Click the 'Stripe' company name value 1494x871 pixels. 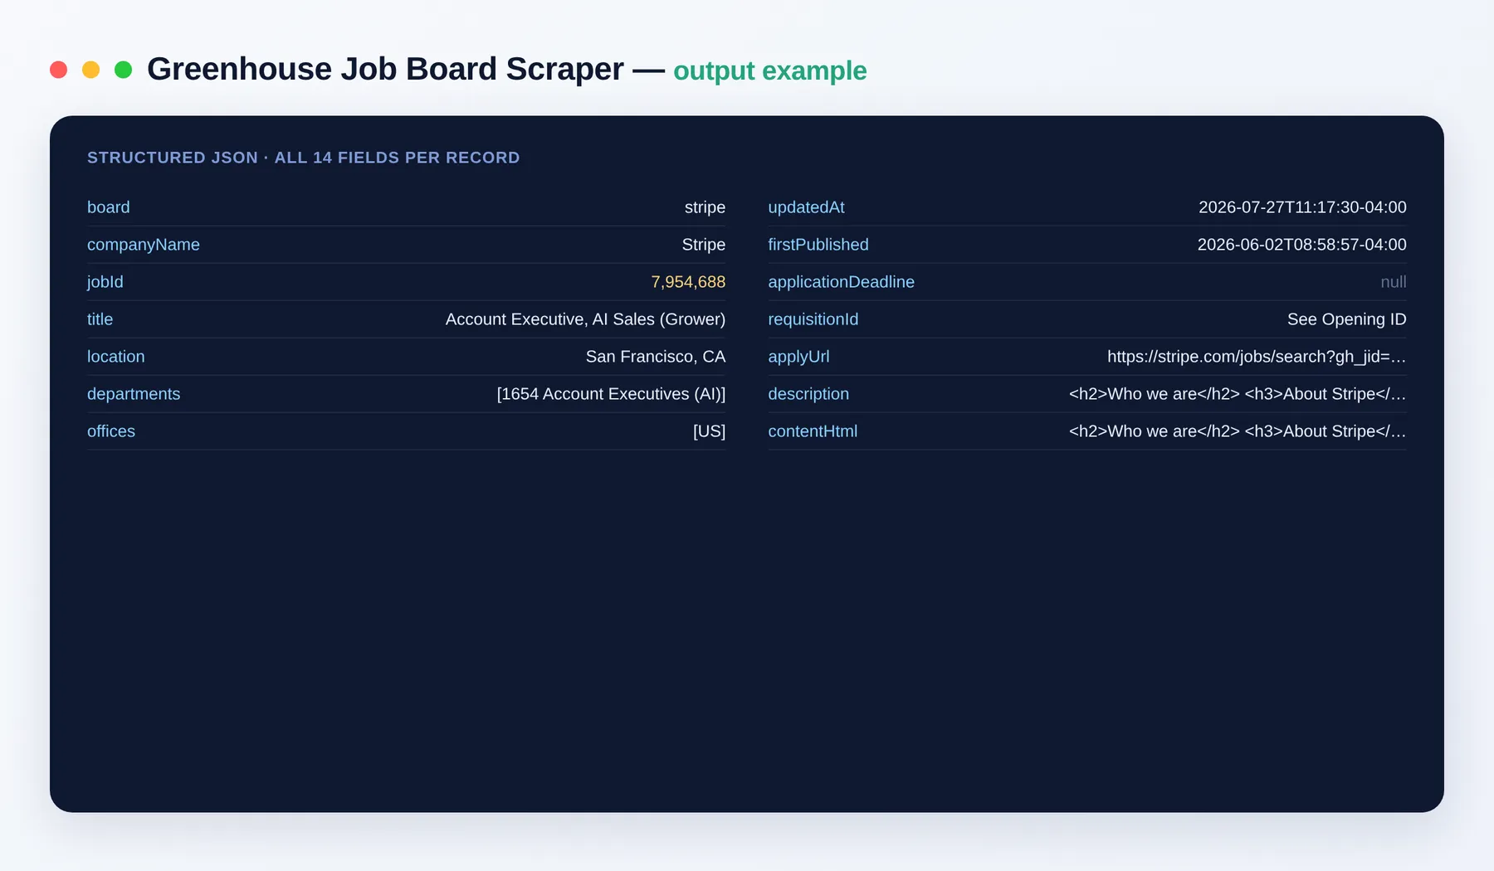coord(704,245)
